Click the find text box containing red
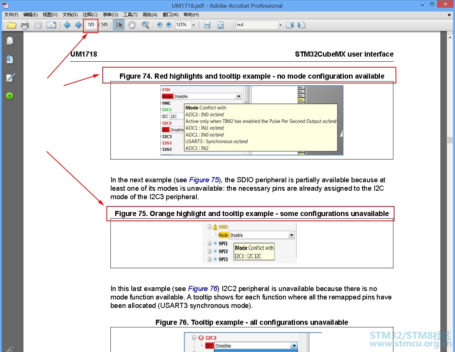Viewport: 455px width, 352px height. click(257, 25)
